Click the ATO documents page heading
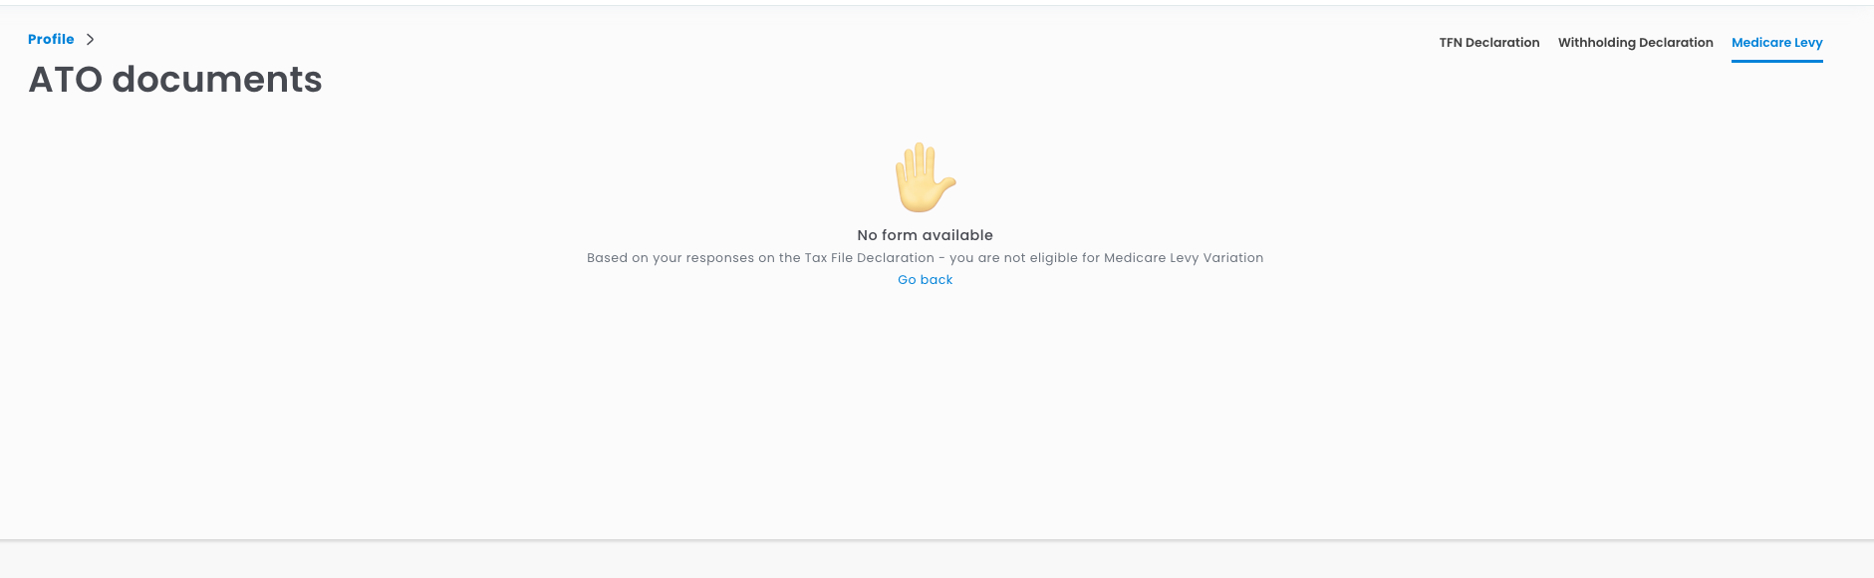 (175, 80)
